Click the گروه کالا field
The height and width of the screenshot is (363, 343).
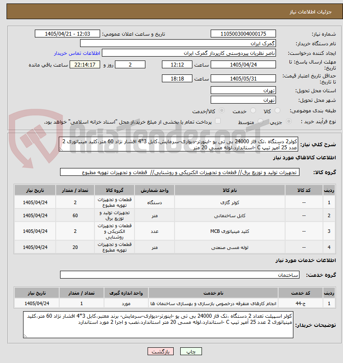(180, 172)
